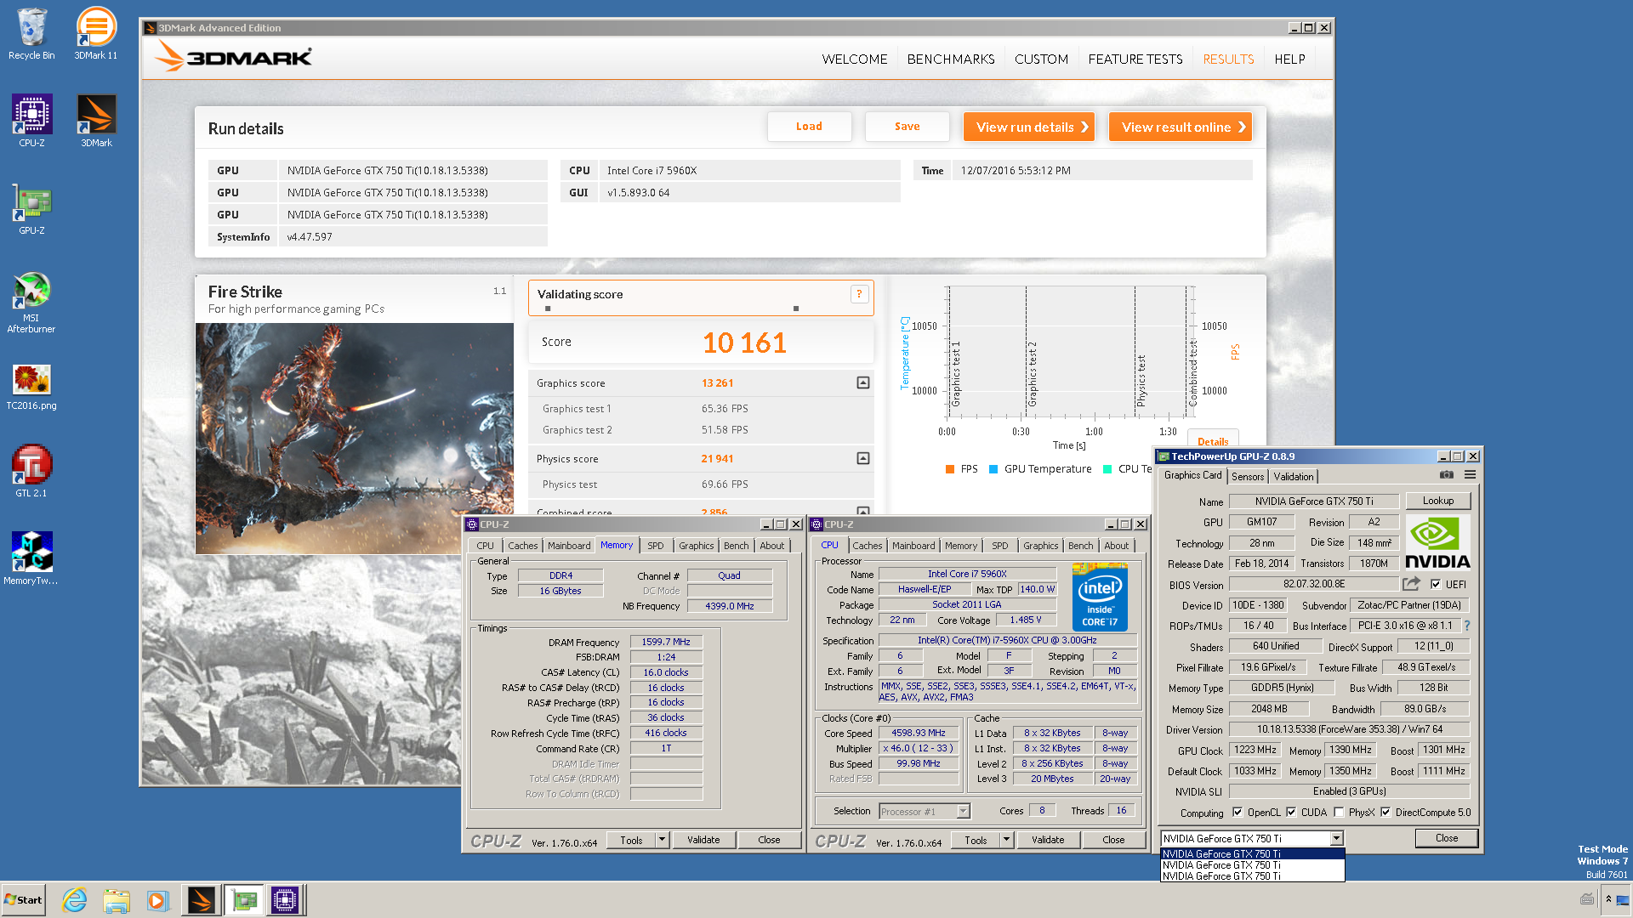Click the Driver Version field in GPU-Z

(x=1350, y=729)
